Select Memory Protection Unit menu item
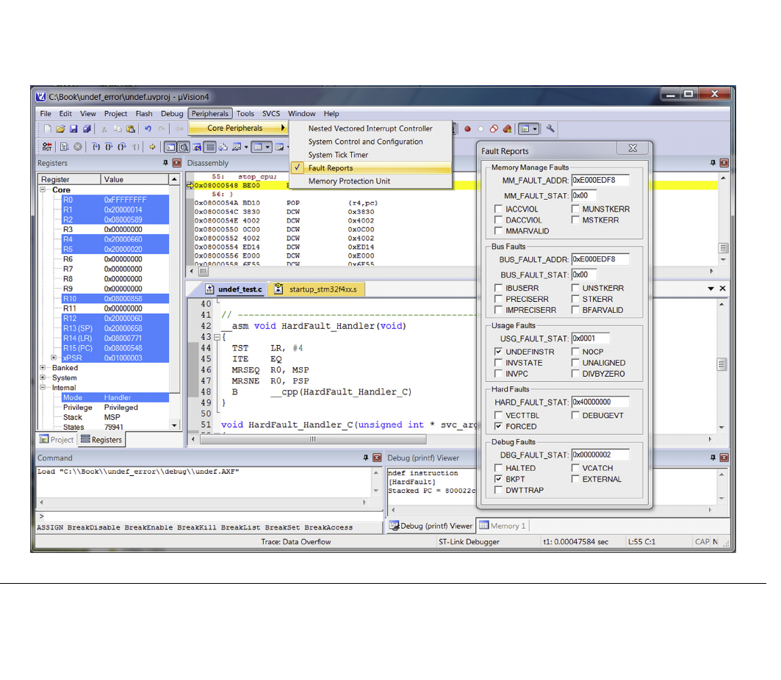Screen dimensions: 781x680 (x=349, y=181)
